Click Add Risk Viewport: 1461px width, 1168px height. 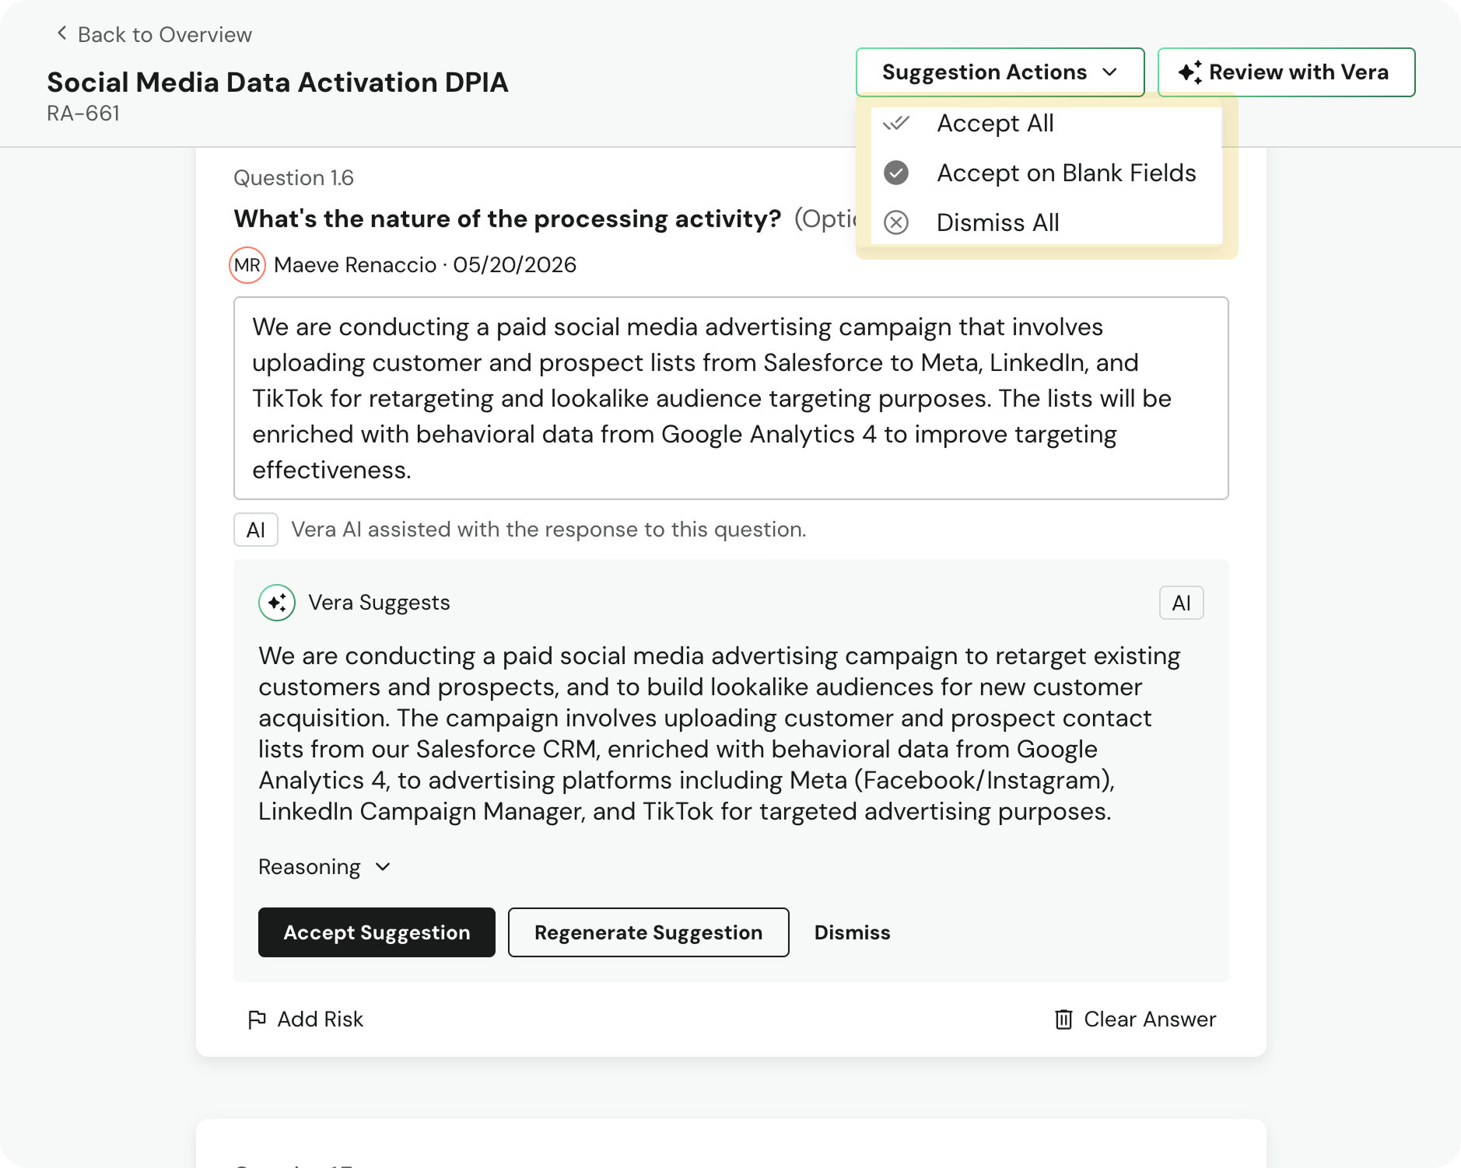305,1019
